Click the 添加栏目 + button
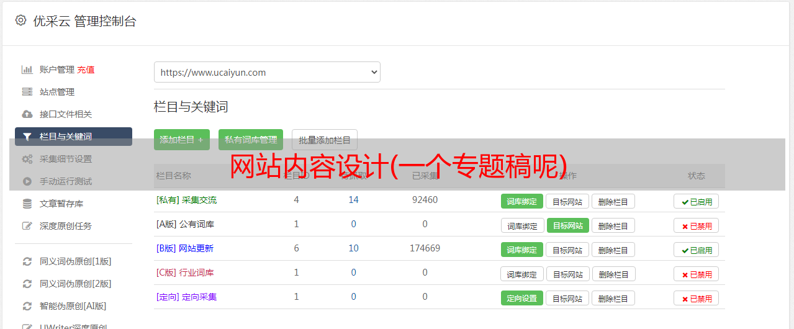 pyautogui.click(x=182, y=140)
